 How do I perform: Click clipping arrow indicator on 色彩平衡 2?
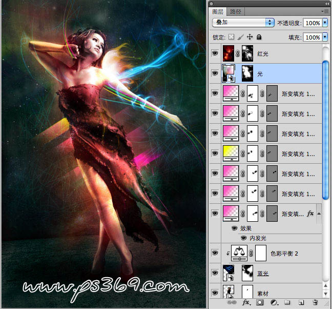coord(228,253)
